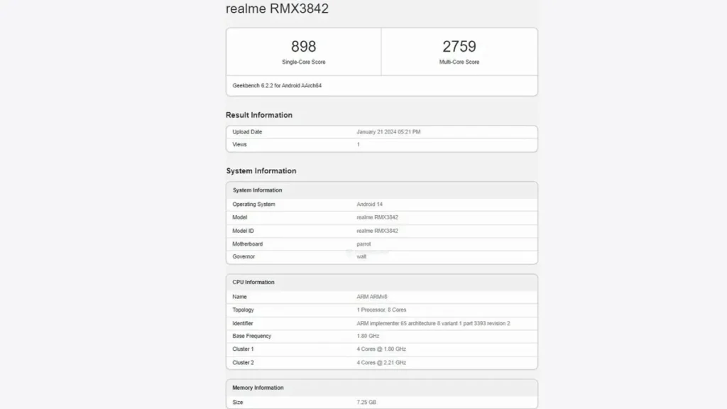Image resolution: width=727 pixels, height=409 pixels.
Task: Click the 'Operating System' row label
Action: coord(253,204)
